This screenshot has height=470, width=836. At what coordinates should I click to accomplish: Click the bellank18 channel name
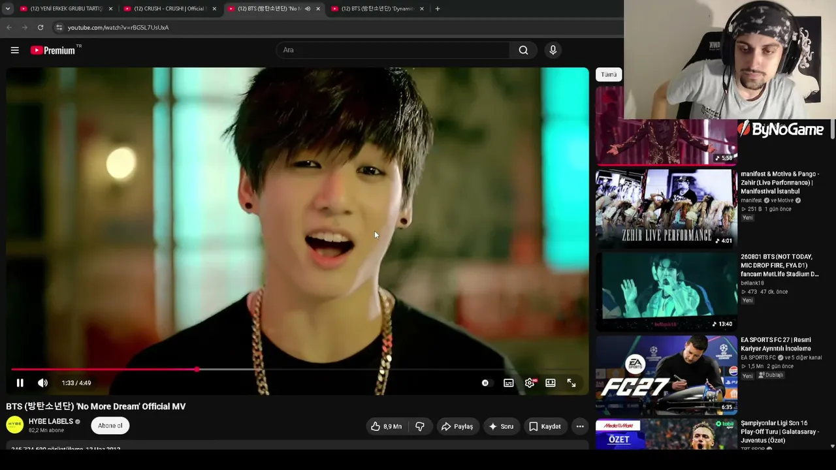coord(752,283)
